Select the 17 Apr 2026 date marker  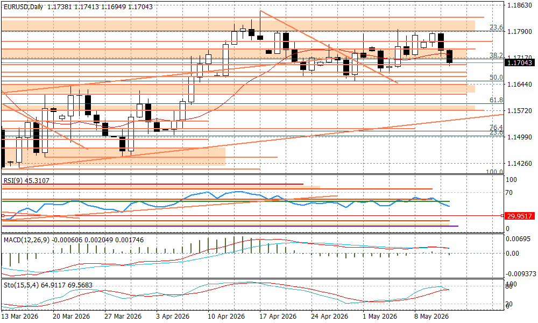[278, 316]
